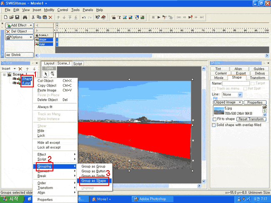Click the Move Up arrow toolbar icon
Viewport: 271px width, 203px height.
[x=58, y=17]
